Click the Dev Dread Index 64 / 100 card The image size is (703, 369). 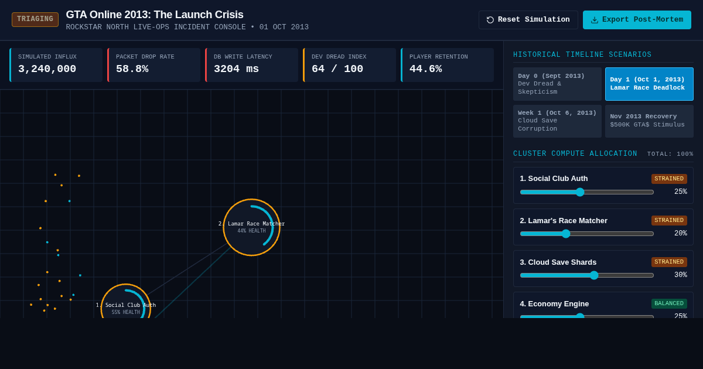point(350,64)
